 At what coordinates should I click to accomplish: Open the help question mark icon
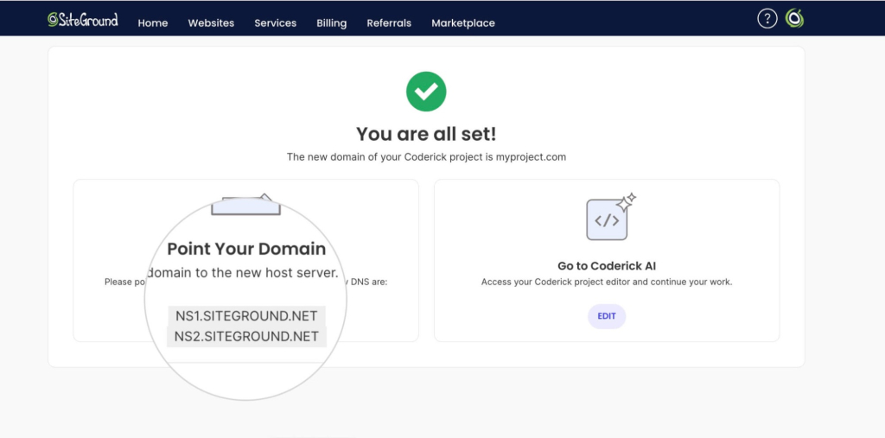click(x=767, y=19)
